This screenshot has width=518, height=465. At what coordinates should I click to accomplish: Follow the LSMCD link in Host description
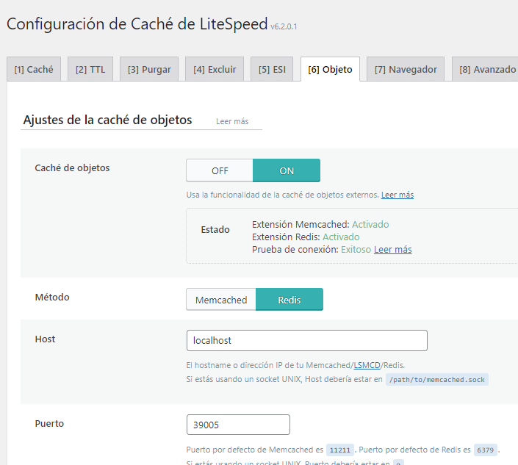[367, 365]
